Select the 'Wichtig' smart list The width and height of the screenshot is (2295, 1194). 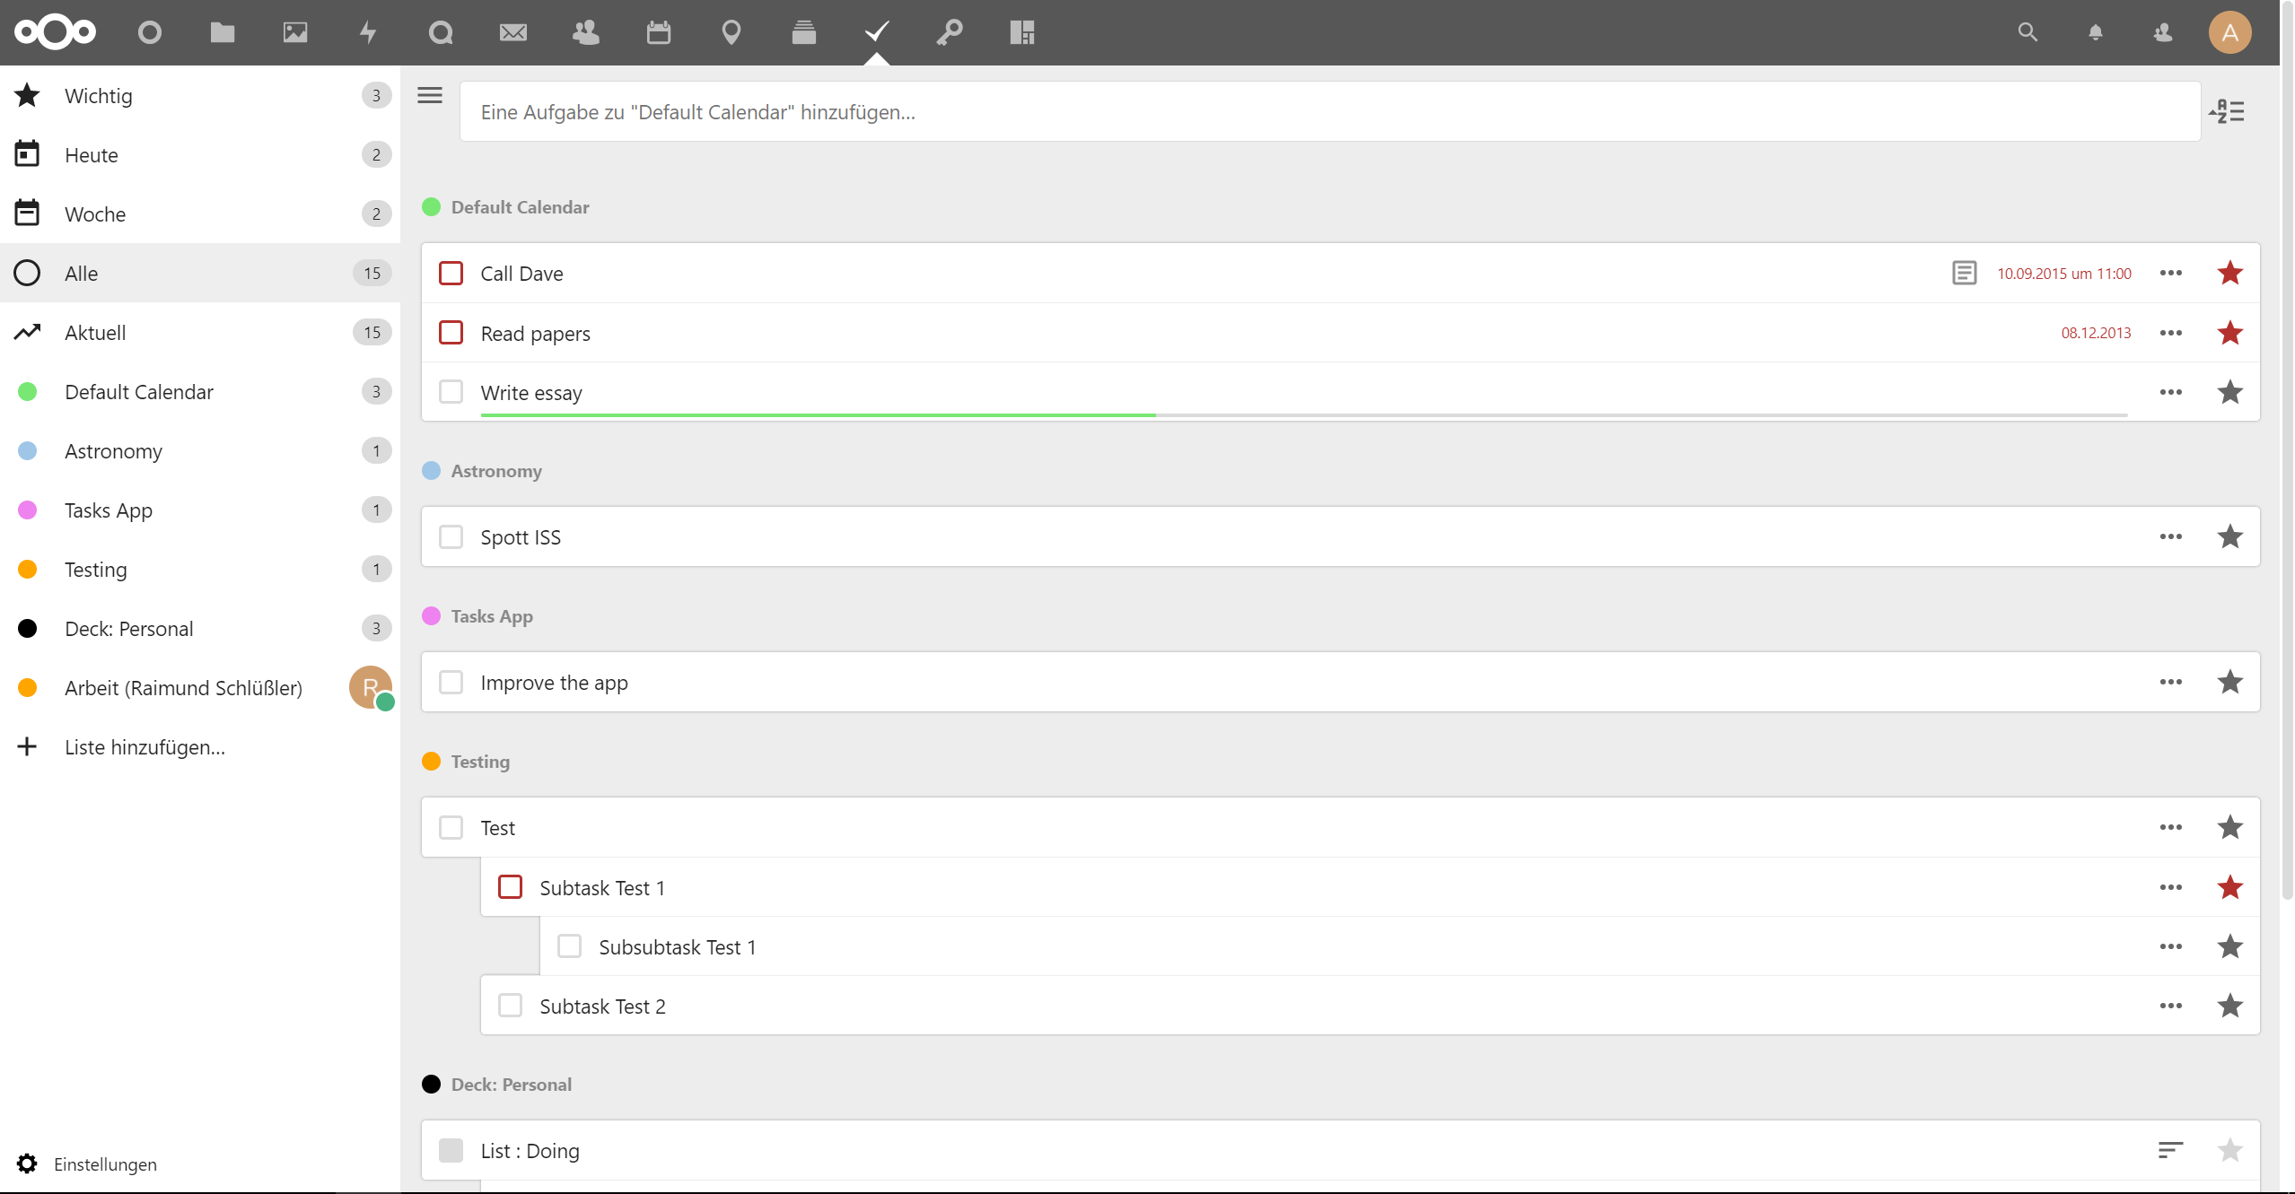(99, 95)
